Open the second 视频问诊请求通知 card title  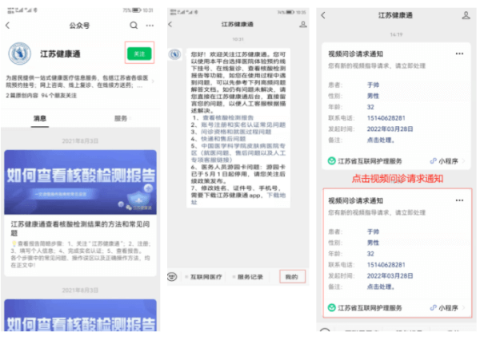(356, 200)
